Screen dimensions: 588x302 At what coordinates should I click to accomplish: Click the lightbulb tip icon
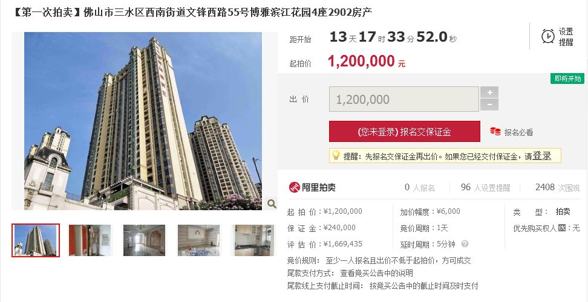click(x=336, y=155)
